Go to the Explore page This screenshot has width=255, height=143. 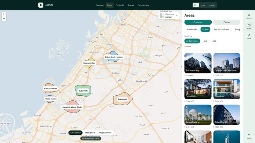coord(99,5)
